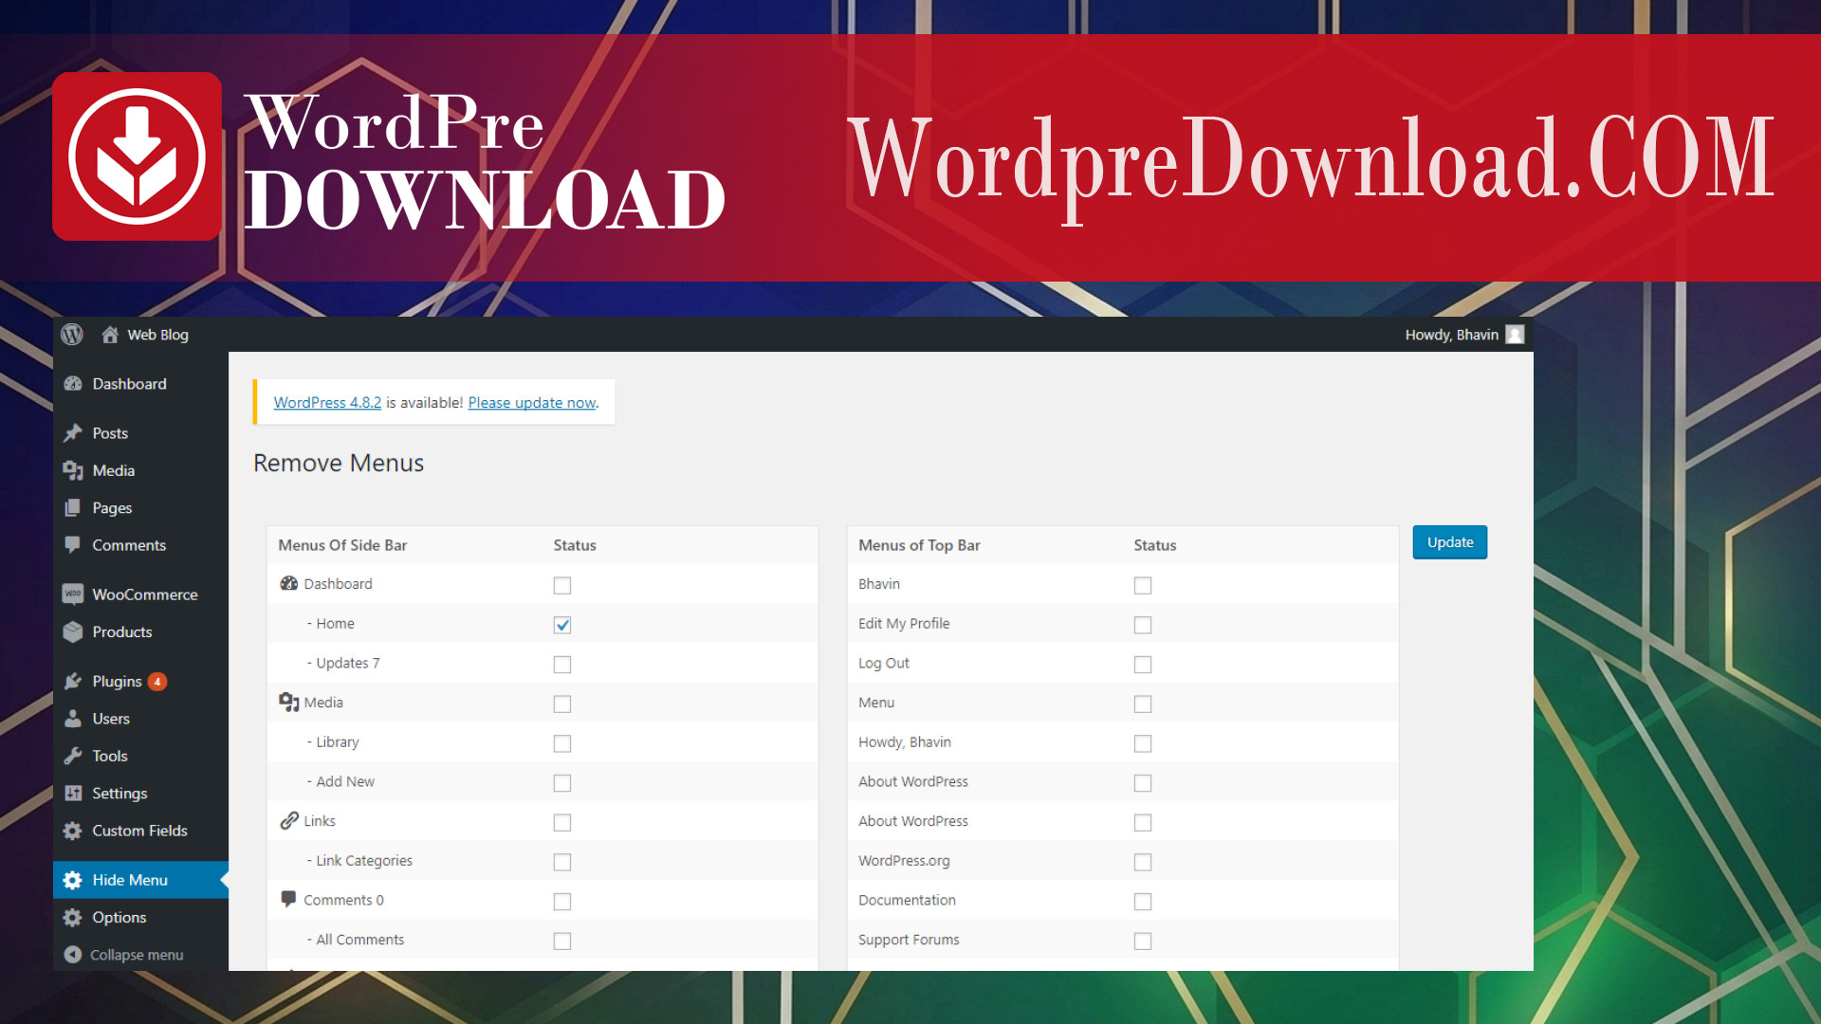Image resolution: width=1821 pixels, height=1024 pixels.
Task: Open the Settings menu label
Action: pos(120,794)
